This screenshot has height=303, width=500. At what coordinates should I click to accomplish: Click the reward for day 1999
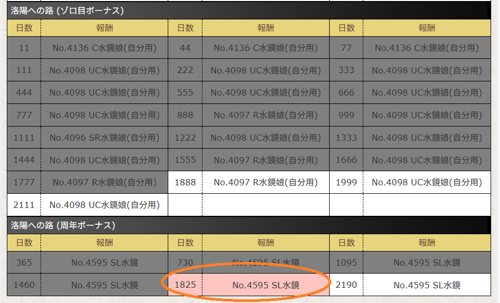tap(426, 183)
